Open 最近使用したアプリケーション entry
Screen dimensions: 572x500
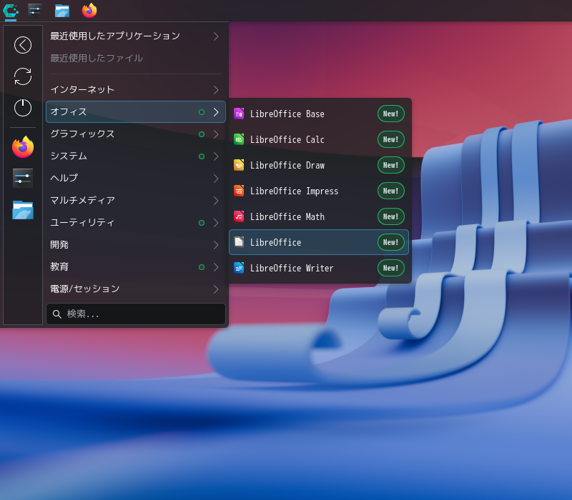coord(136,36)
